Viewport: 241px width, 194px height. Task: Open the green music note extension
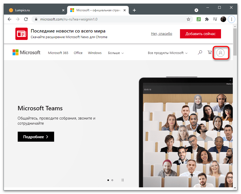tap(199, 19)
